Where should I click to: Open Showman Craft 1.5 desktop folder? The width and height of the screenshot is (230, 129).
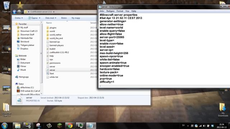(x=6, y=110)
